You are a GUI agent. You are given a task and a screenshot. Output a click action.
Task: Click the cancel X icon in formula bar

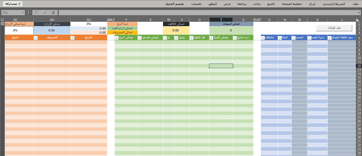click(36, 13)
